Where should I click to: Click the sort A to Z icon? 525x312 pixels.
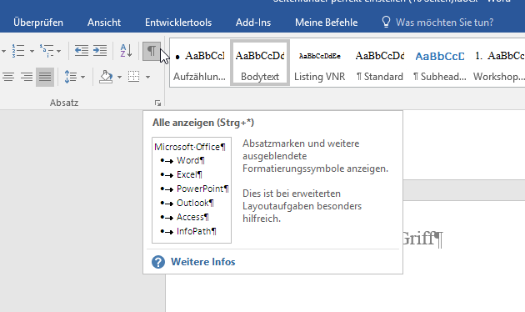(126, 51)
